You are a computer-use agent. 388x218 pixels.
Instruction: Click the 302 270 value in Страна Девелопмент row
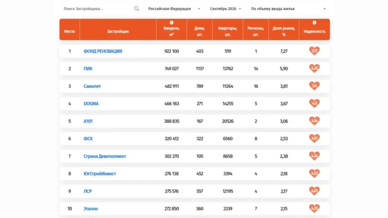pos(171,156)
